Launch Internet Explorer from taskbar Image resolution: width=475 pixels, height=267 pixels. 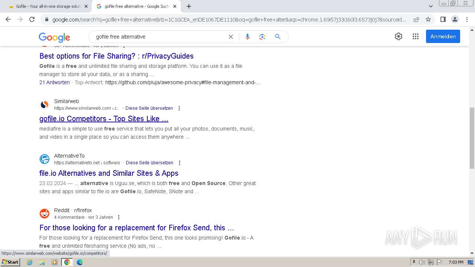[29, 262]
